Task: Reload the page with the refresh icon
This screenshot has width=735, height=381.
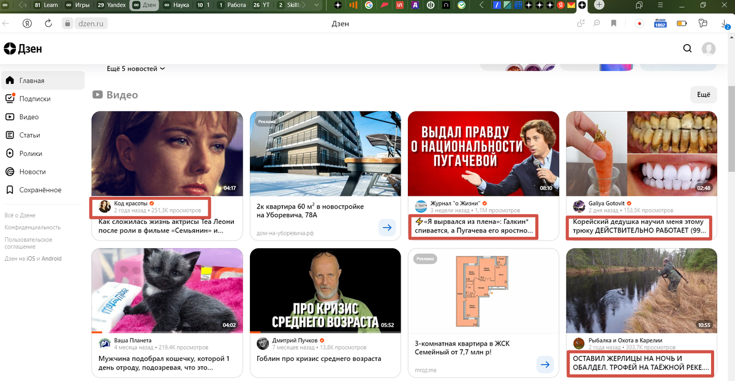Action: pos(48,24)
